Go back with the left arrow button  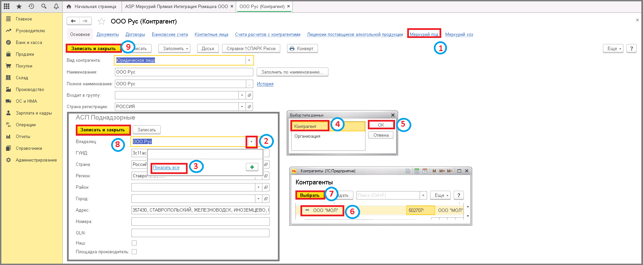click(x=73, y=21)
